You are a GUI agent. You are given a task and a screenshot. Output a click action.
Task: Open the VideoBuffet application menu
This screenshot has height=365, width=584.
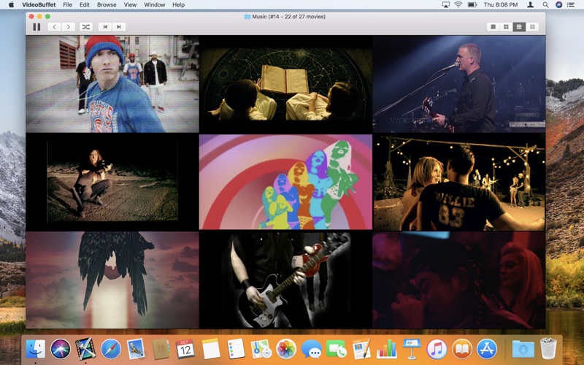39,5
